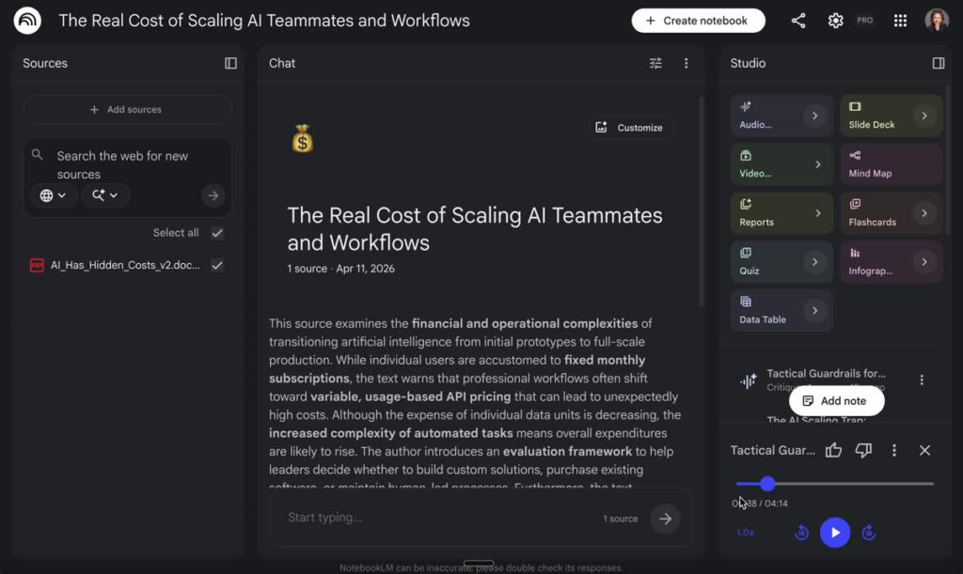Screen dimensions: 963x574
Task: Click the Add note button
Action: (x=836, y=401)
